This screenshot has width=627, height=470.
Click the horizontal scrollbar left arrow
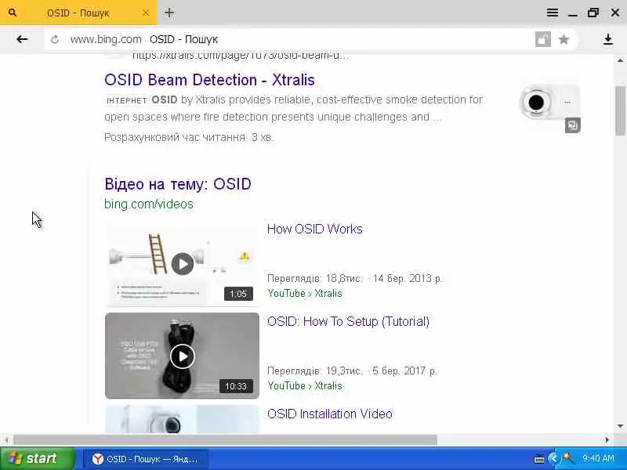pos(6,440)
